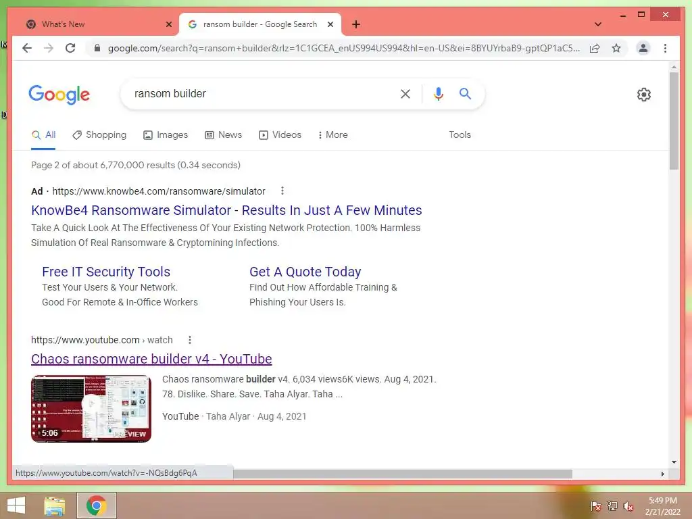Reload the Google search page
The image size is (692, 519).
(x=70, y=48)
